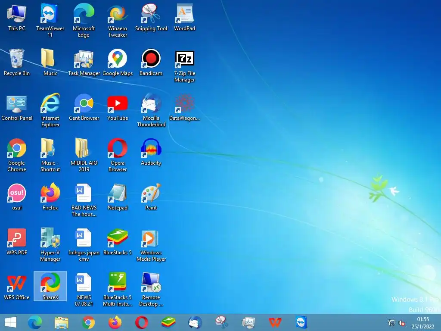441x331 pixels.
Task: Select the Firefox desktop shortcut
Action: (x=50, y=197)
